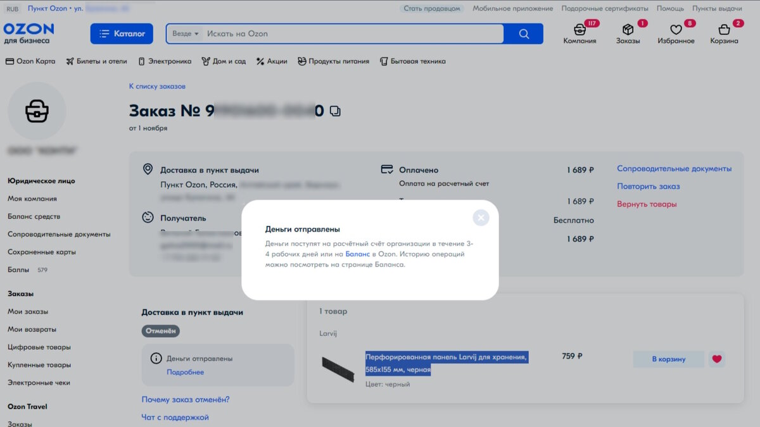Screen dimensions: 760x427
Task: Go back via 'К списку заказов'
Action: (157, 86)
